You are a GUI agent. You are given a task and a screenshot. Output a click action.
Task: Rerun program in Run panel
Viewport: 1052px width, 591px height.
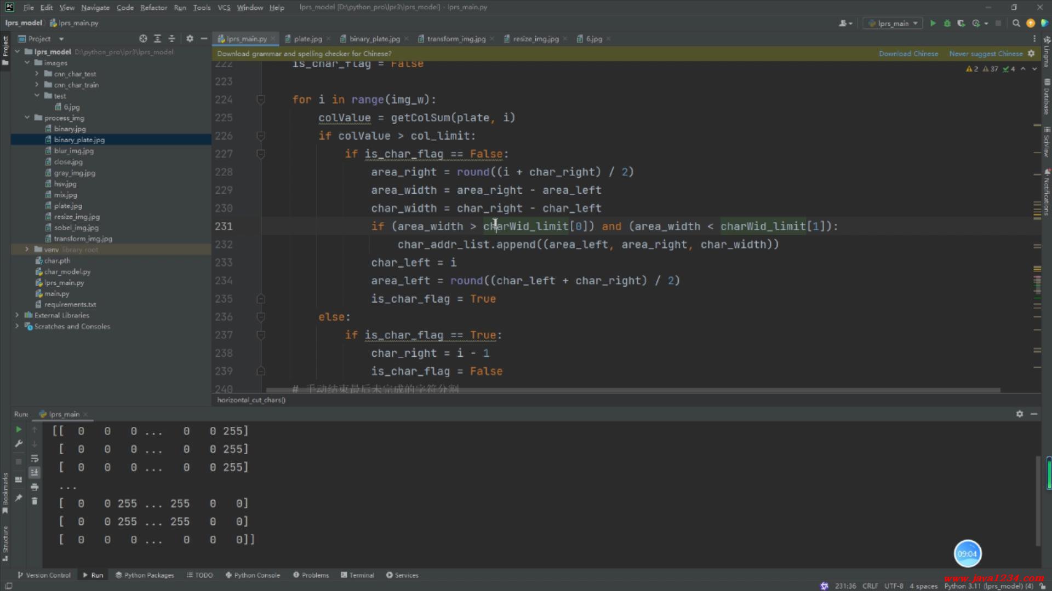point(18,430)
